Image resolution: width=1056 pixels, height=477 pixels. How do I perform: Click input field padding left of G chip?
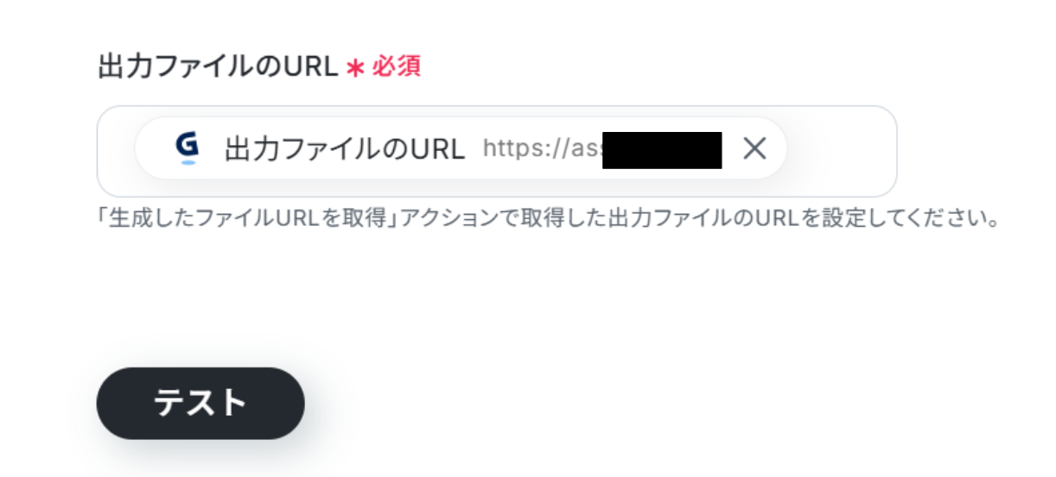click(117, 151)
